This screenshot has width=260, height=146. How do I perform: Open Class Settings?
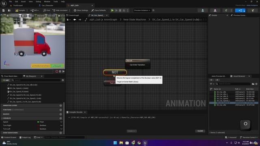coord(81,11)
